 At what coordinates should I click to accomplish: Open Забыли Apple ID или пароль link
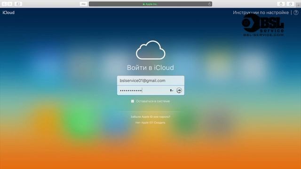point(150,117)
